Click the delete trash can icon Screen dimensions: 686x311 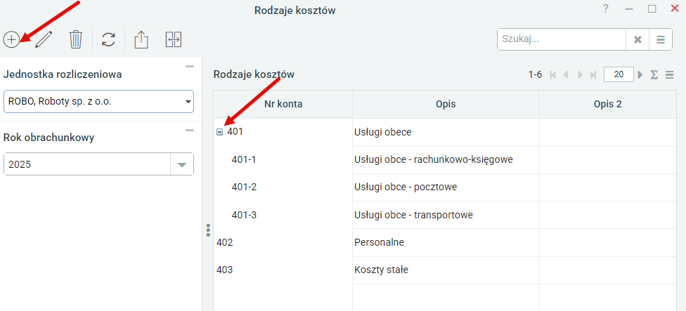pyautogui.click(x=76, y=39)
